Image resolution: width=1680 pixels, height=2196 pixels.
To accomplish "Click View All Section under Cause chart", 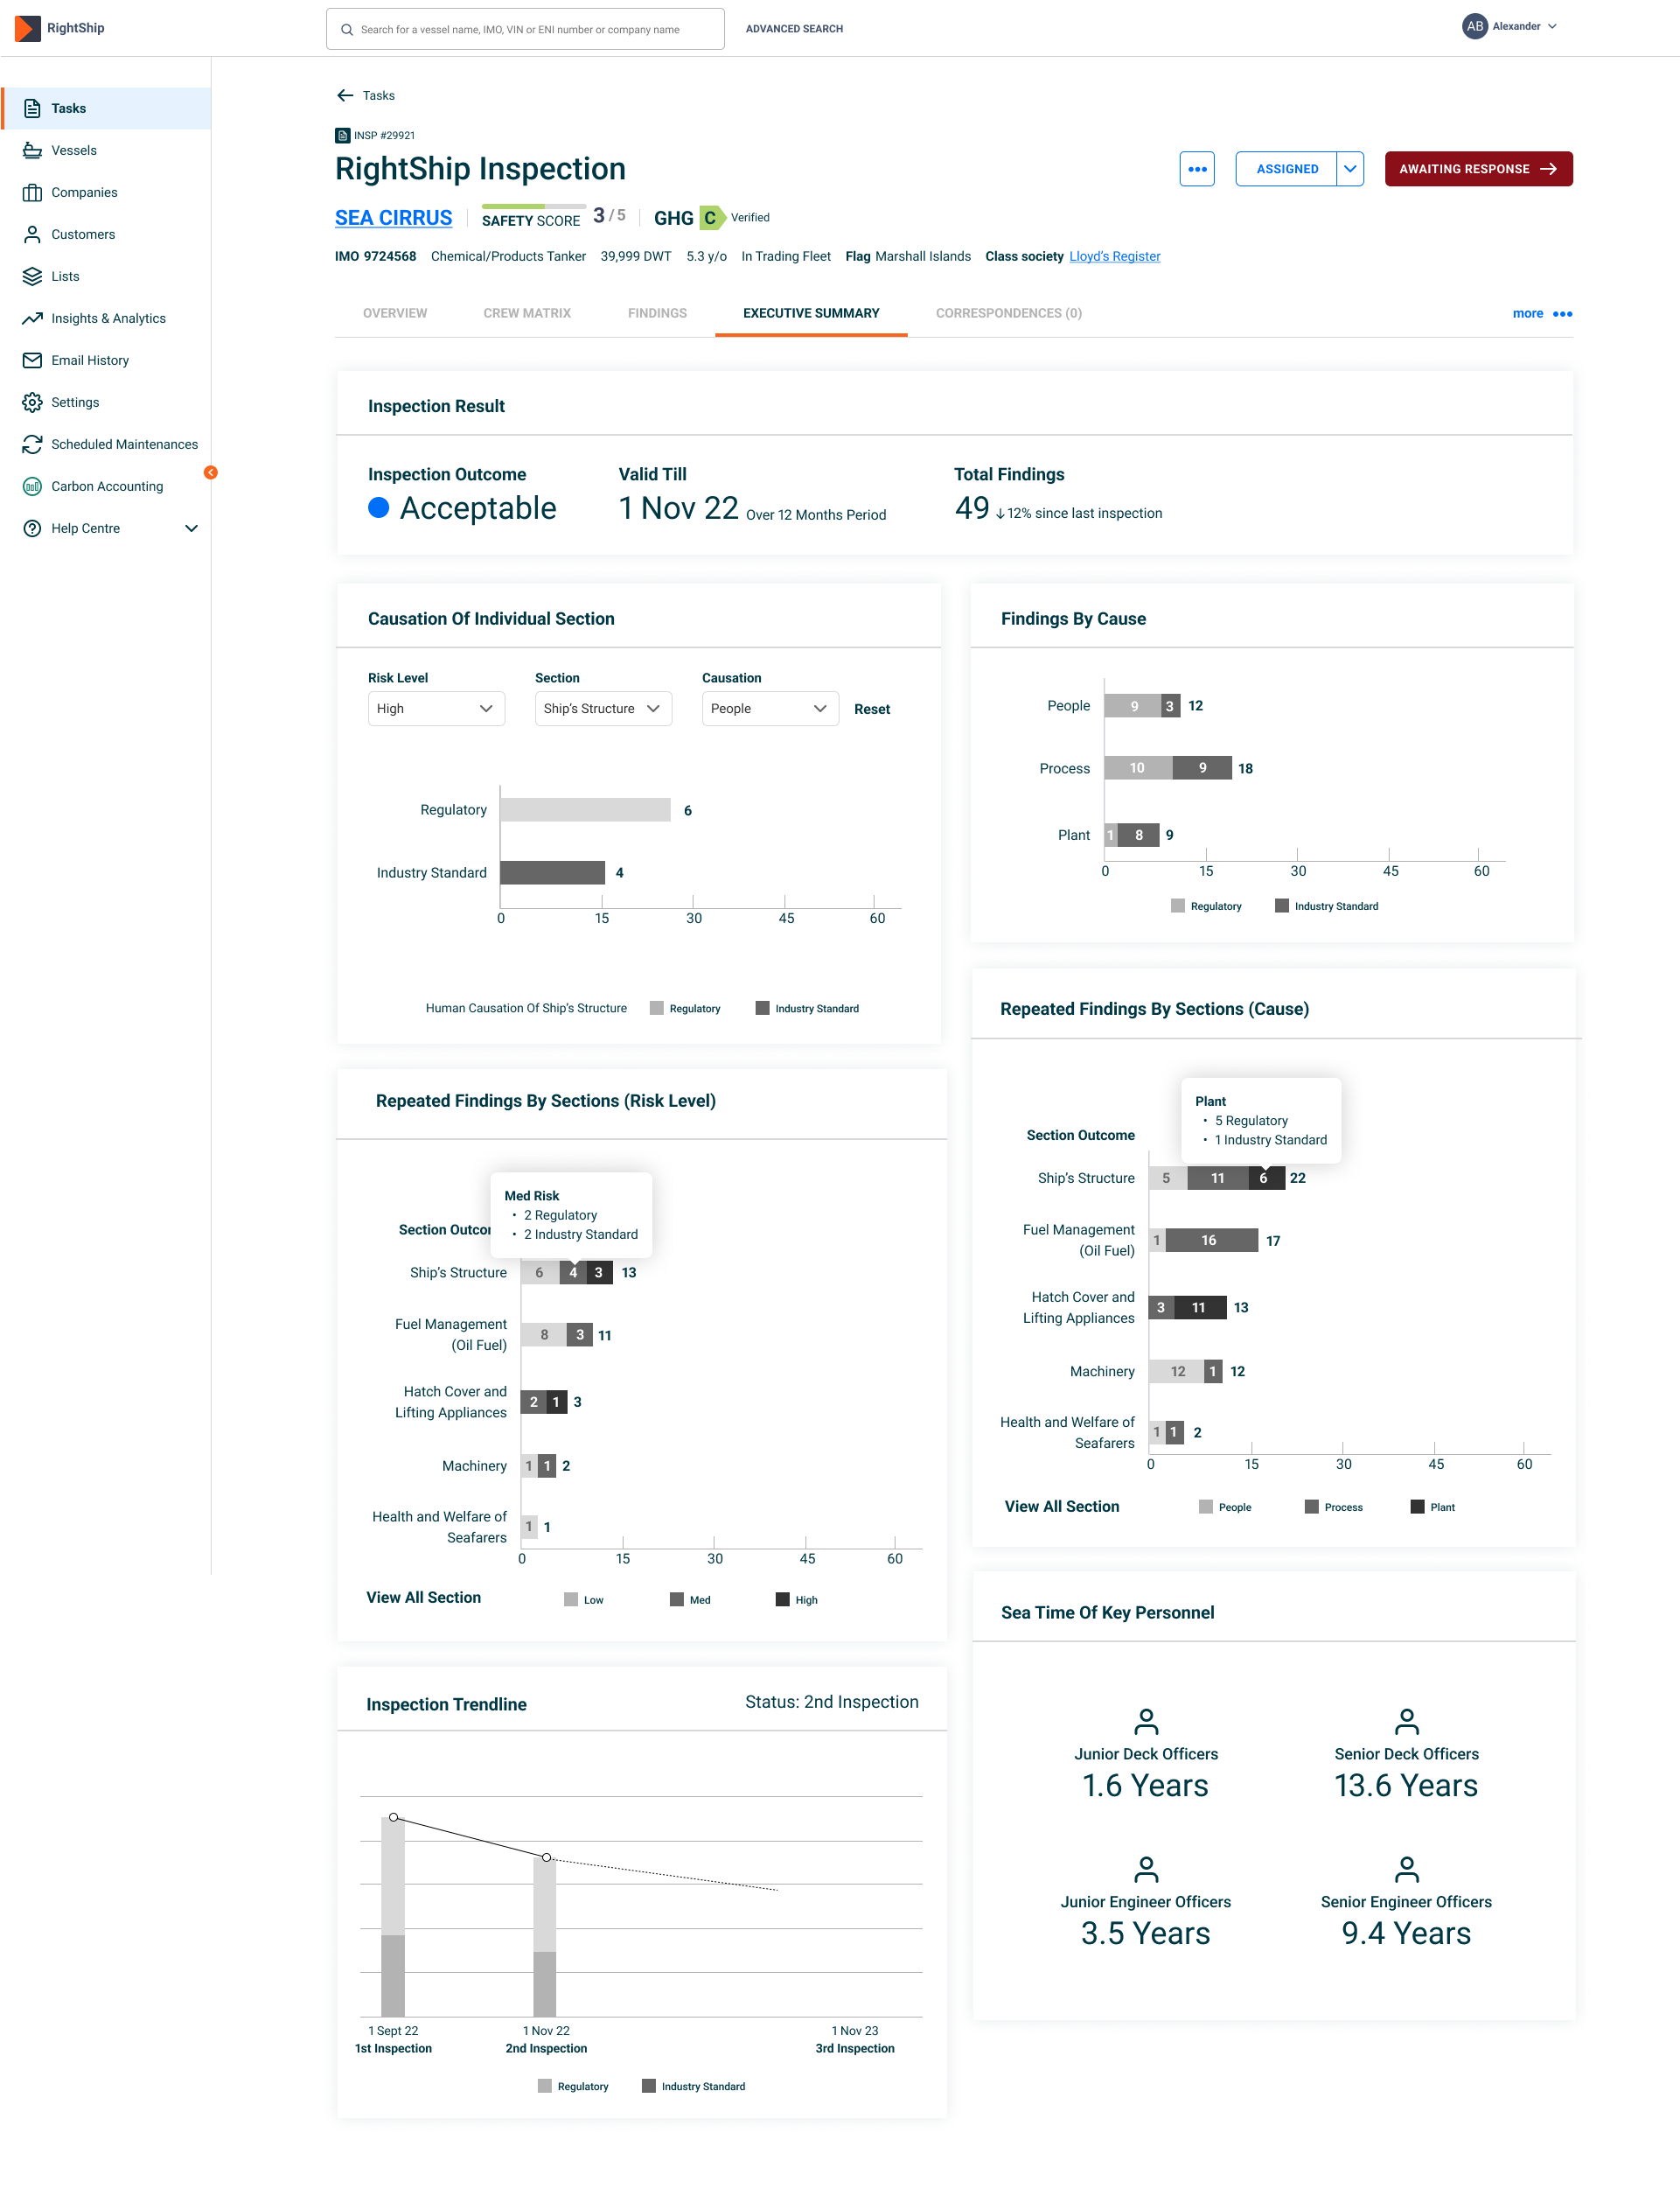I will pos(1062,1507).
